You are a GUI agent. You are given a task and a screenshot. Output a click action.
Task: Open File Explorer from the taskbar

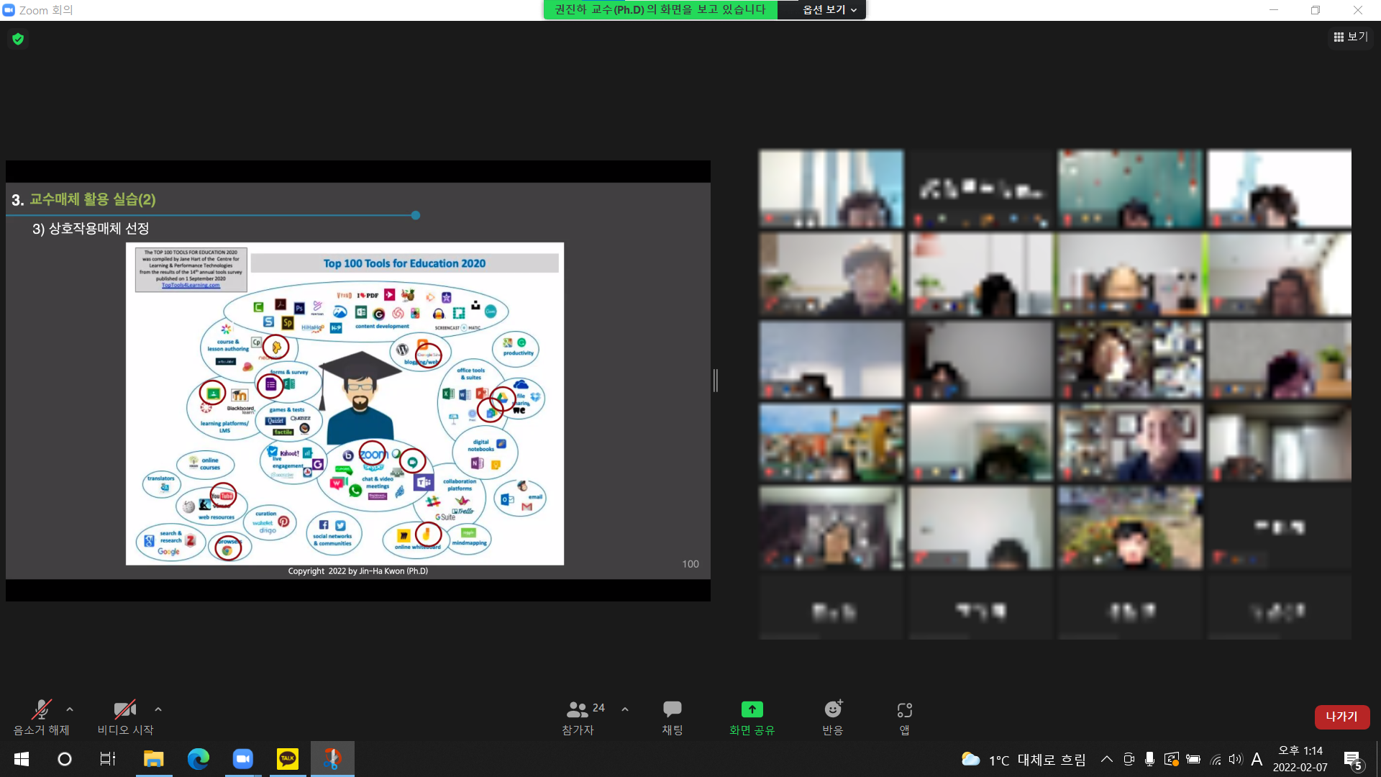coord(153,759)
